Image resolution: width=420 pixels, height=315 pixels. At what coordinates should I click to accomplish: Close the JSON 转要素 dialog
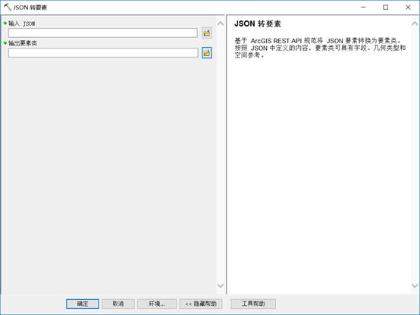[408, 8]
